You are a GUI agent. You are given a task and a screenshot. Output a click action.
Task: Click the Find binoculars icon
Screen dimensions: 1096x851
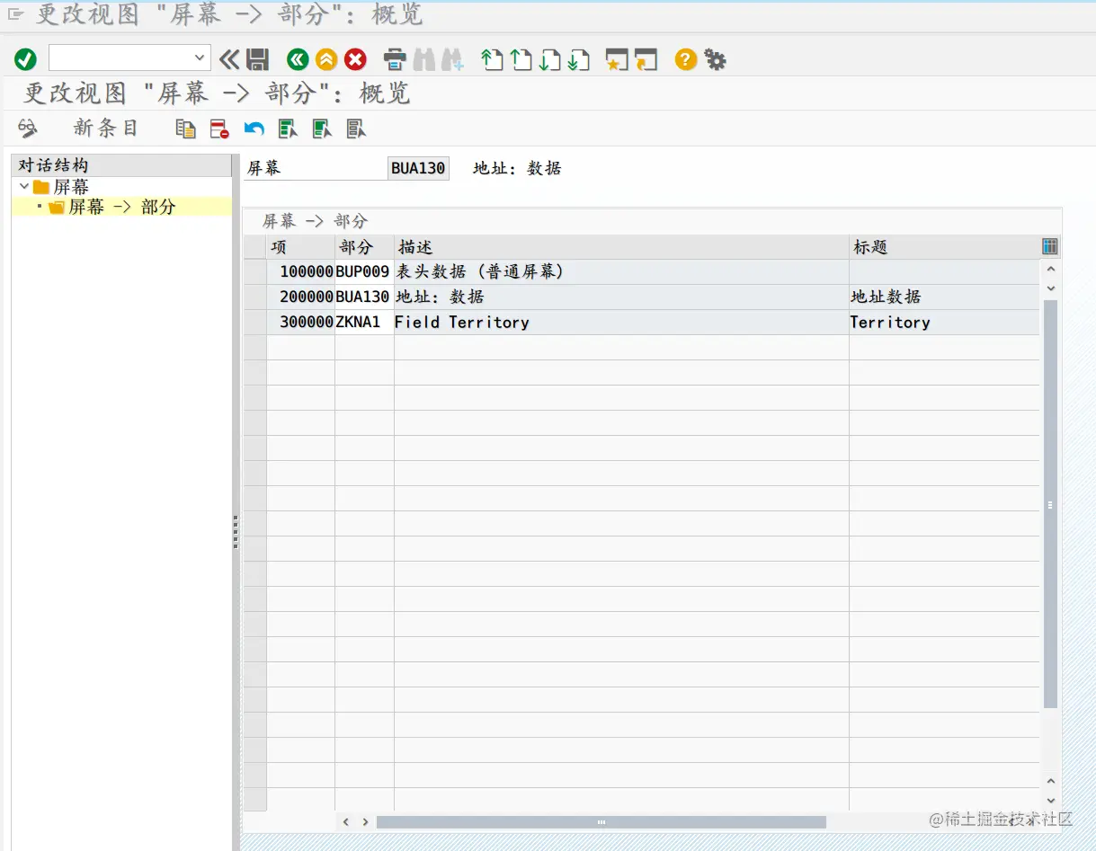click(x=423, y=60)
